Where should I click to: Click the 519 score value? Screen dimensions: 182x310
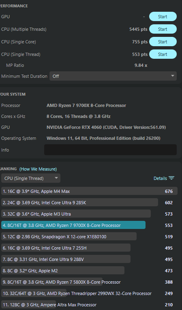coord(169,237)
